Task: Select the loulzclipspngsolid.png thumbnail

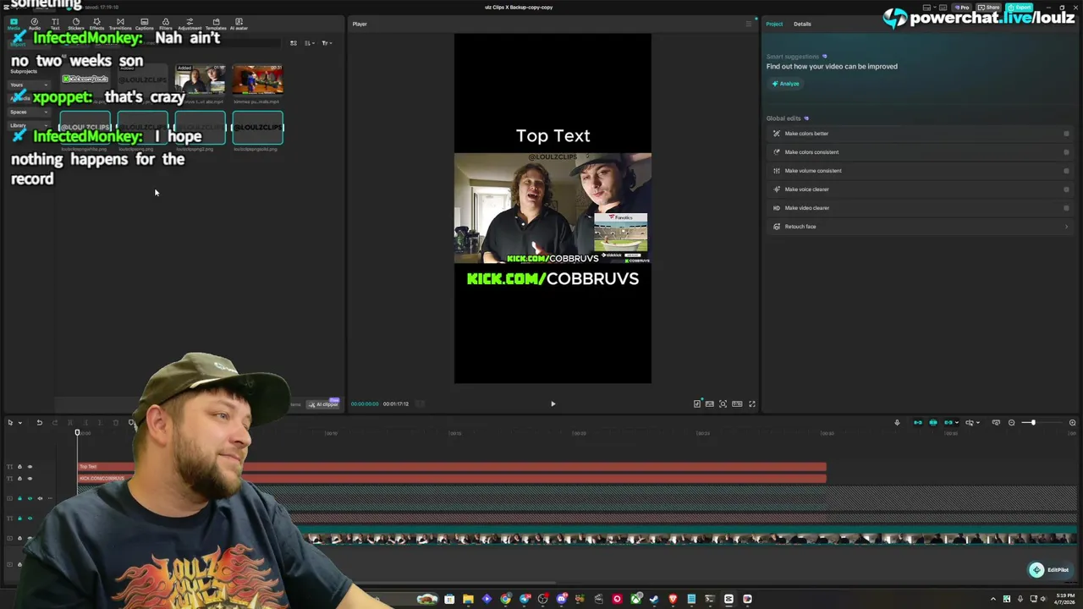Action: (x=257, y=128)
